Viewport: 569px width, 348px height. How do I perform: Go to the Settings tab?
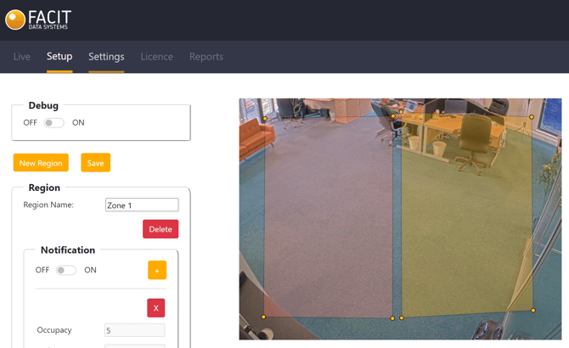pyautogui.click(x=106, y=57)
